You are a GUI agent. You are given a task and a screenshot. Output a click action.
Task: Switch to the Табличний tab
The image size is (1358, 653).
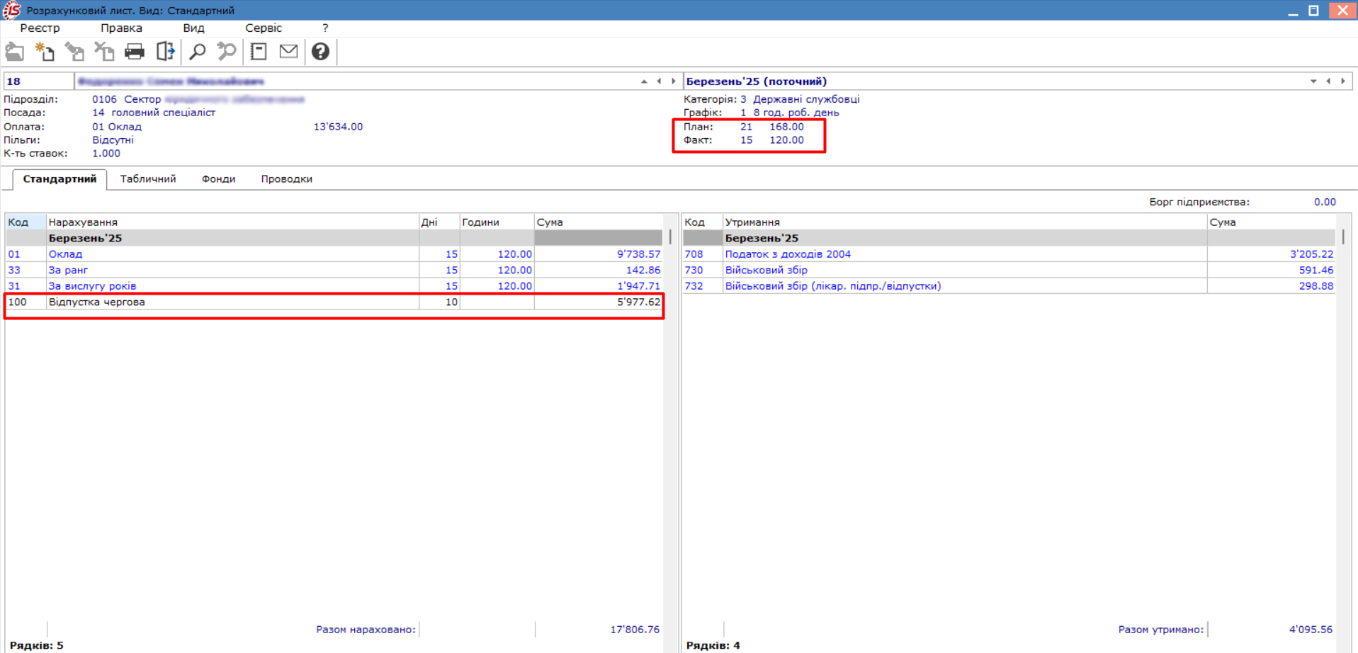coord(148,179)
